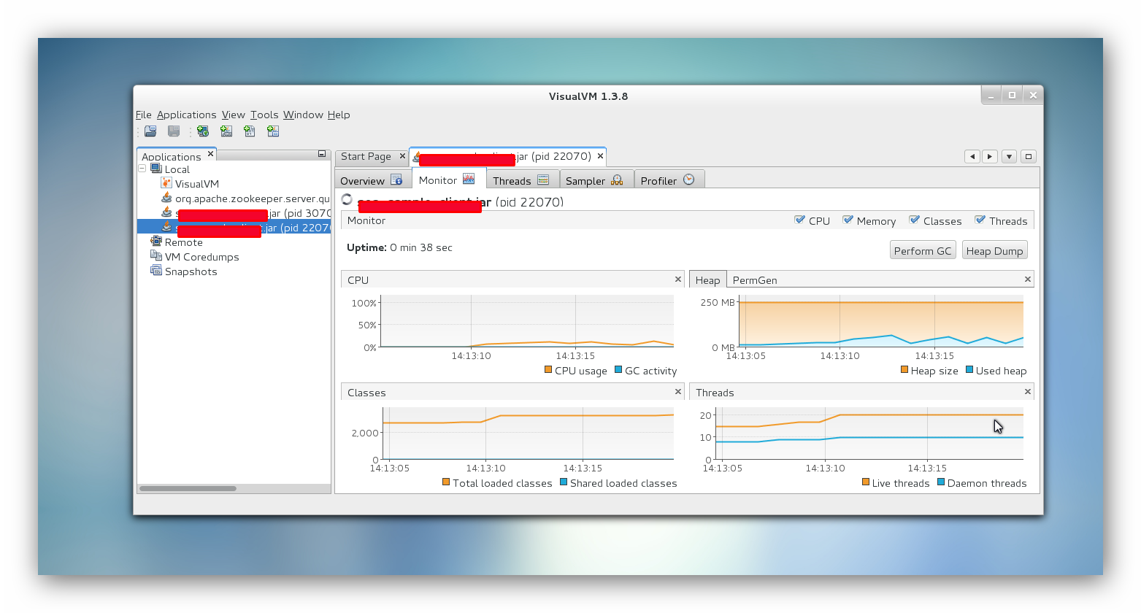This screenshot has height=613, width=1141.
Task: Close the Start Page tab
Action: point(402,155)
